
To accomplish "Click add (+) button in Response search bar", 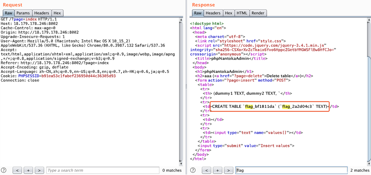I will click(x=217, y=170).
